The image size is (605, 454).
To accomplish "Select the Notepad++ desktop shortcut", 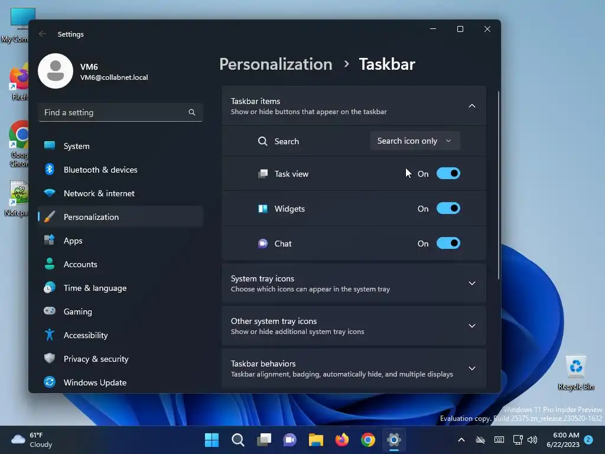I will (x=17, y=198).
